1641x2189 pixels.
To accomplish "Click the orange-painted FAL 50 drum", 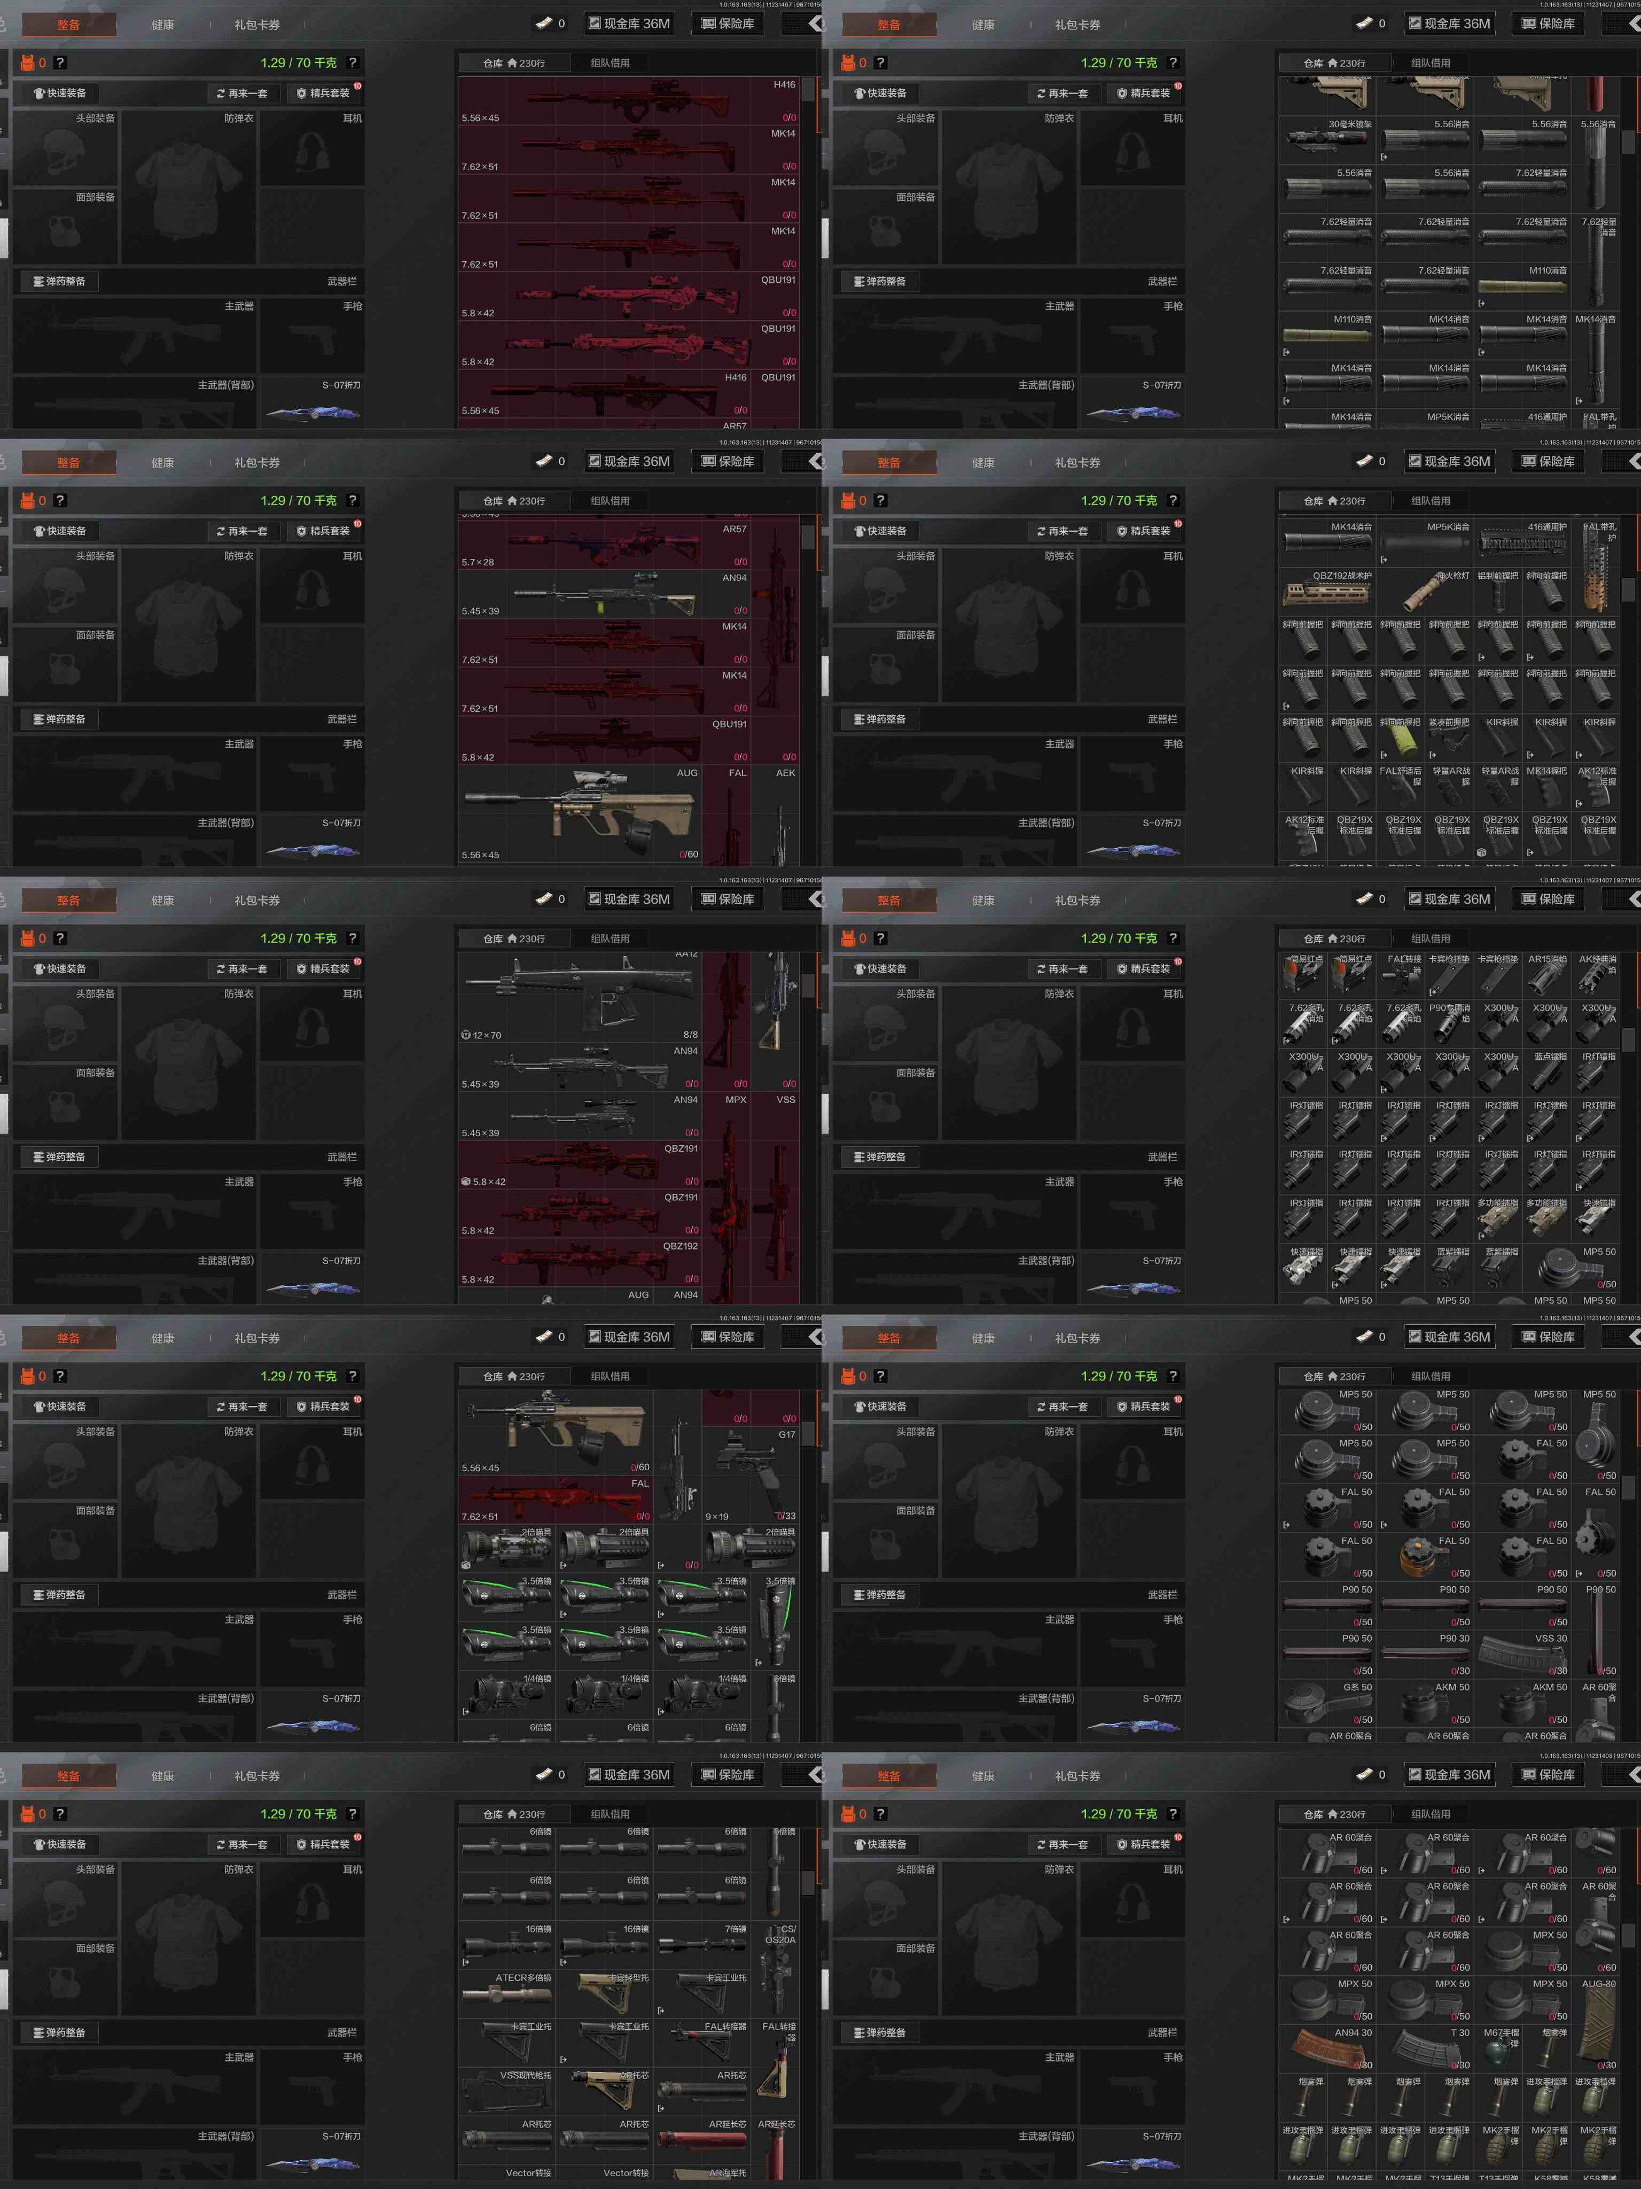I will tap(1424, 1557).
